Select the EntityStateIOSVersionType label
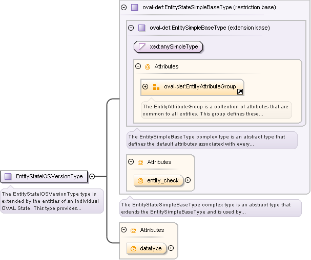Image resolution: width=311 pixels, height=260 pixels. click(49, 176)
